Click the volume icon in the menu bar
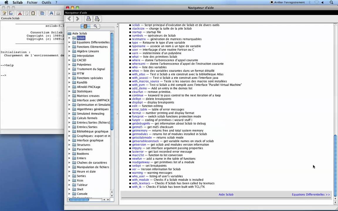 [323, 2]
